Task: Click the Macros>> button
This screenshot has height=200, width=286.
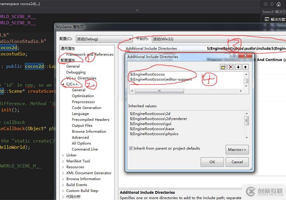Action: click(237, 150)
